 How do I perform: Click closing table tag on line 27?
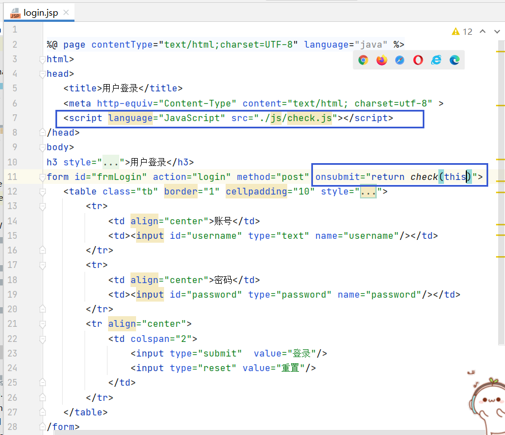click(x=85, y=412)
